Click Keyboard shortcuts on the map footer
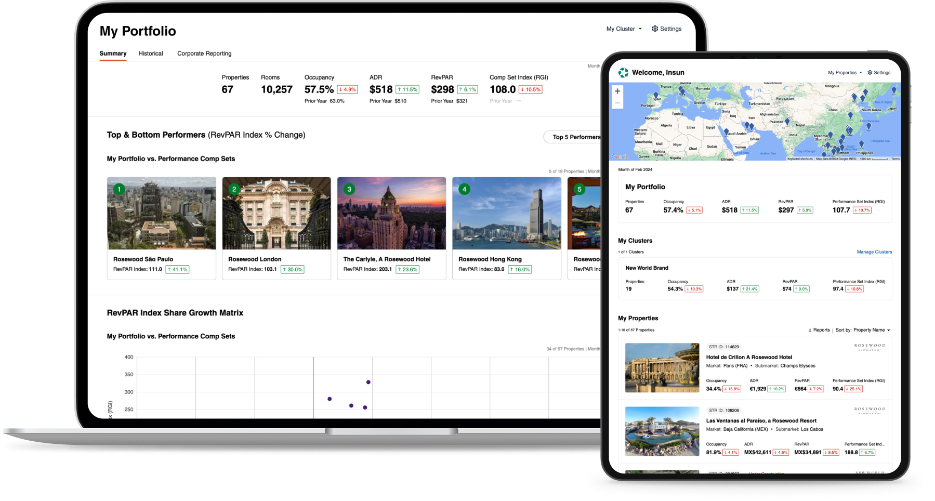The width and height of the screenshot is (935, 501). coord(800,159)
